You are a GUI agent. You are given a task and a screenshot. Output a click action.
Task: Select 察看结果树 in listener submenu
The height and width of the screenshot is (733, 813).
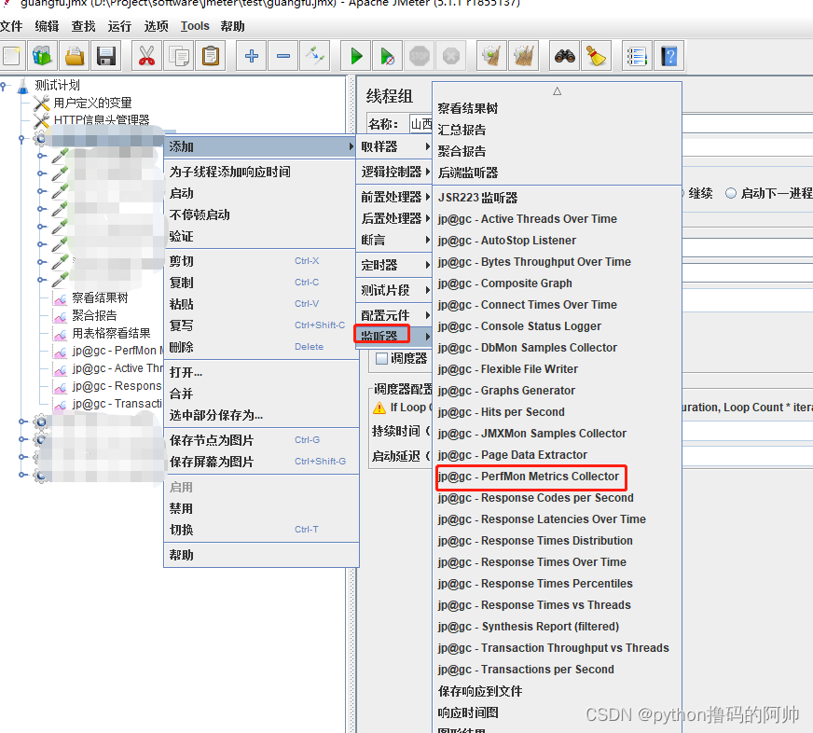click(x=557, y=108)
